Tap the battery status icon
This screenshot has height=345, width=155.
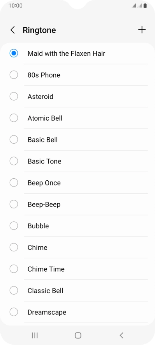[x=145, y=6]
